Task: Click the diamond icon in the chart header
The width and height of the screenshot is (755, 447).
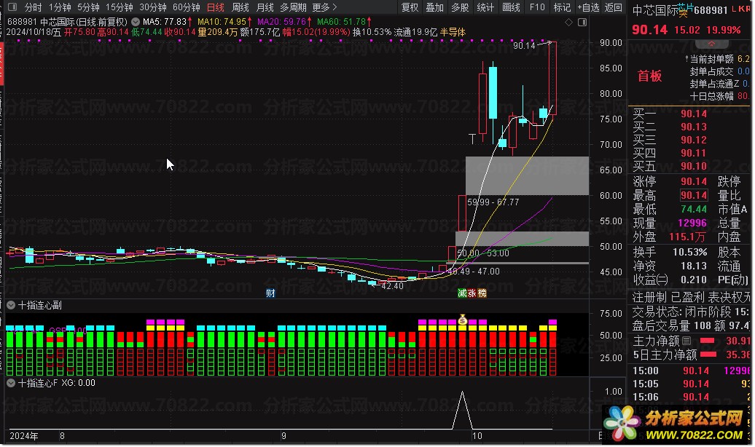Action: 568,22
